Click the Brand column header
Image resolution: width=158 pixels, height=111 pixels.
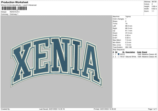click(x=145, y=52)
